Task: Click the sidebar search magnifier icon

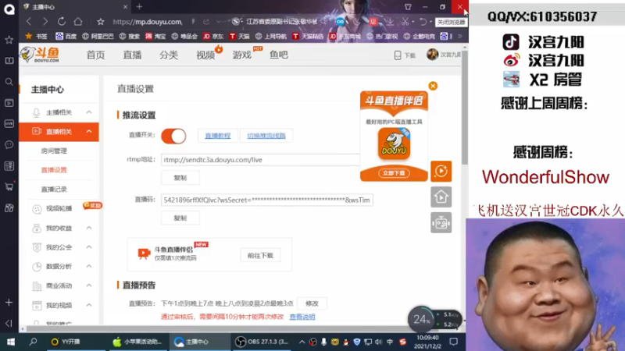Action: 9,82
